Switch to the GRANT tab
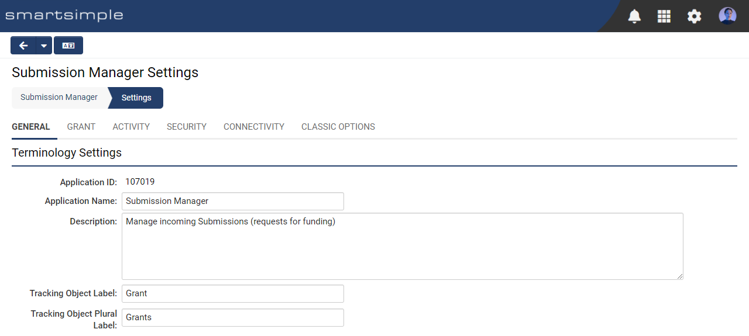This screenshot has height=336, width=749. (x=81, y=127)
